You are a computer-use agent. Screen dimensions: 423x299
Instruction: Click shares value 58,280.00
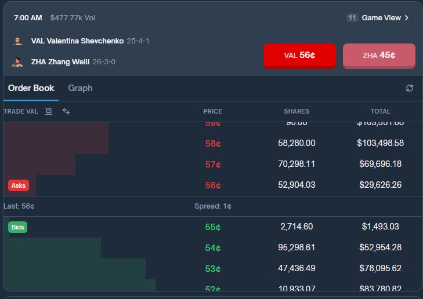point(297,143)
